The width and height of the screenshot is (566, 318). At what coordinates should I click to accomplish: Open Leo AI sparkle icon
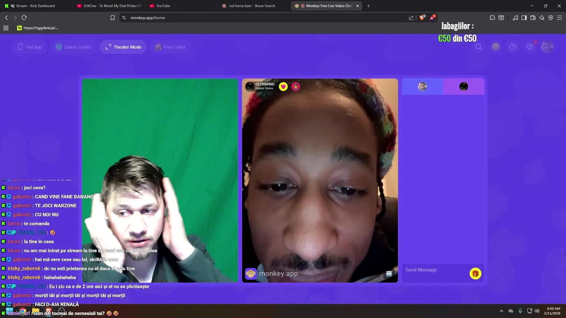(542, 18)
